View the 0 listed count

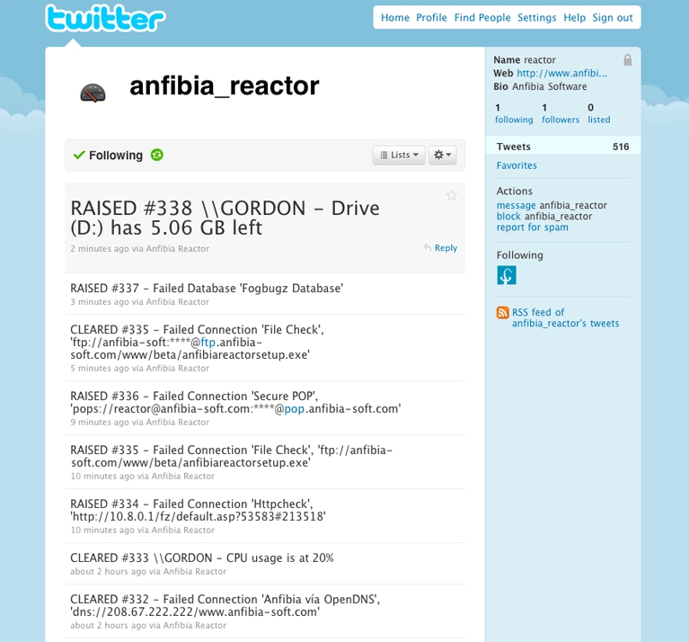coord(599,113)
